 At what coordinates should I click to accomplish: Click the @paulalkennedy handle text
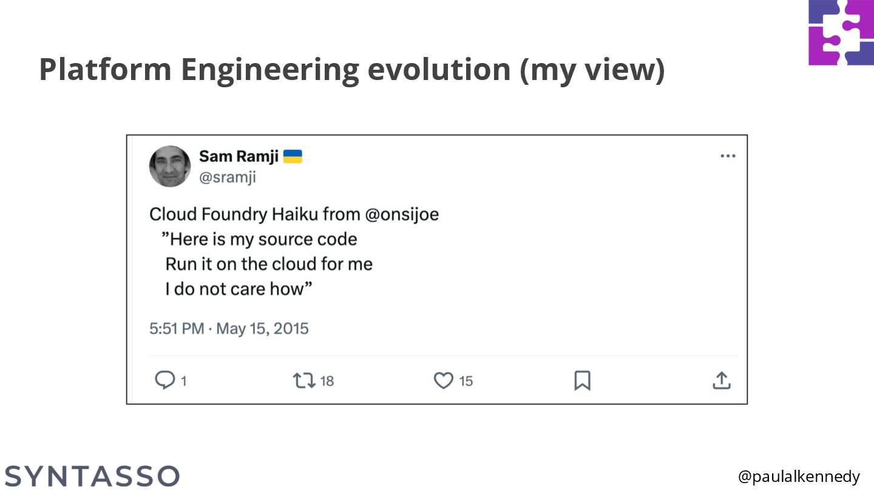click(799, 476)
